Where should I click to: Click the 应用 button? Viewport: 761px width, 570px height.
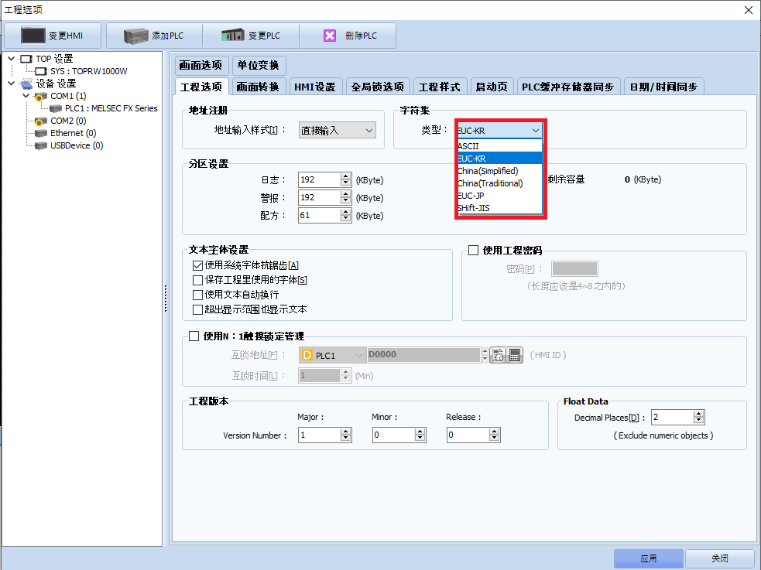[x=648, y=558]
